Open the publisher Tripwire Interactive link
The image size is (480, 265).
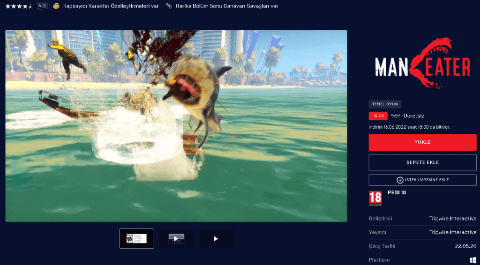click(452, 232)
